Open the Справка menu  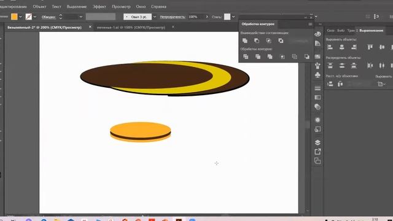(x=158, y=7)
